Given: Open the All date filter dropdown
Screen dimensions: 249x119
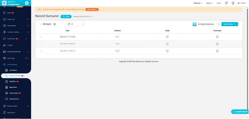Looking at the screenshot, I should pyautogui.click(x=76, y=24).
